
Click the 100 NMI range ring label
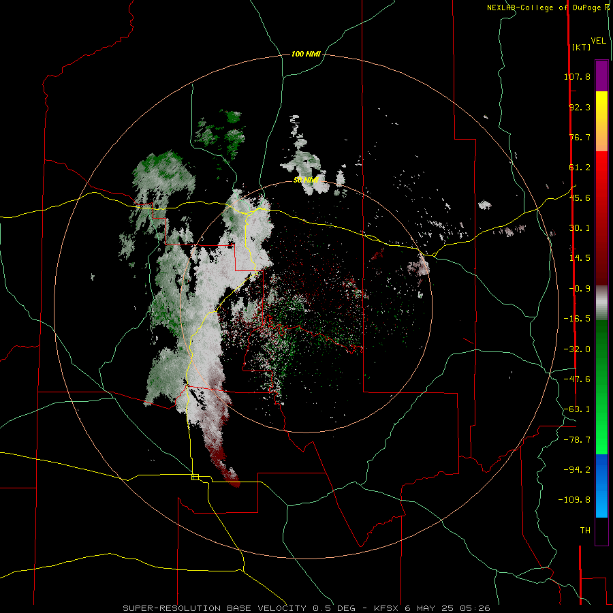[306, 54]
